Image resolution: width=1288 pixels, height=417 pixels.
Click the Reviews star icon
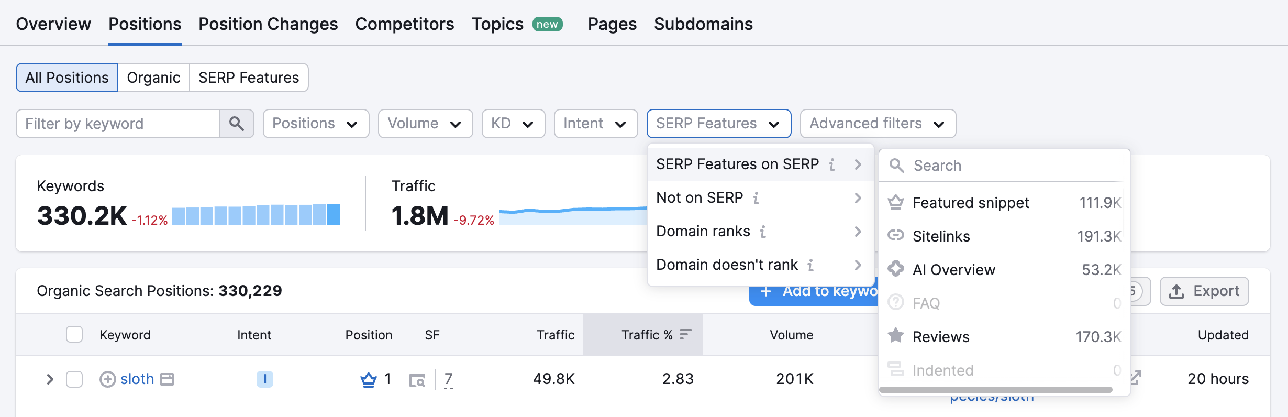point(896,335)
